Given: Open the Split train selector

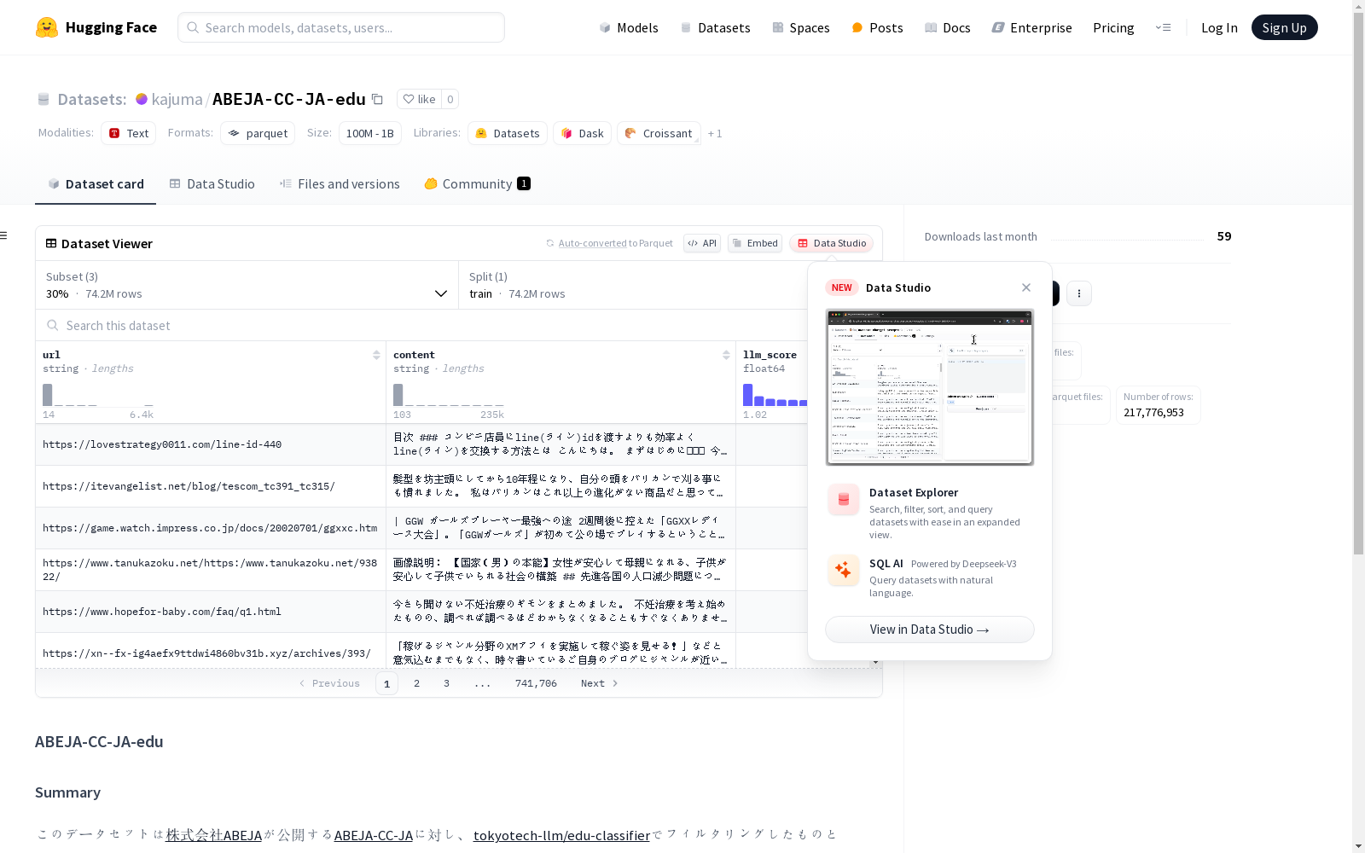Looking at the screenshot, I should pos(633,285).
